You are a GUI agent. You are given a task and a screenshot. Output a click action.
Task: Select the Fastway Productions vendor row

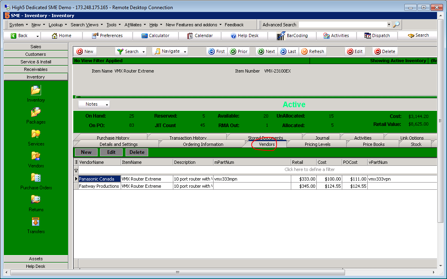coord(99,186)
